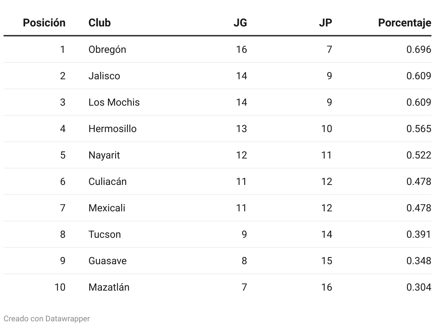435x327 pixels.
Task: Open the Creado con Datawrapper link
Action: pos(47,318)
